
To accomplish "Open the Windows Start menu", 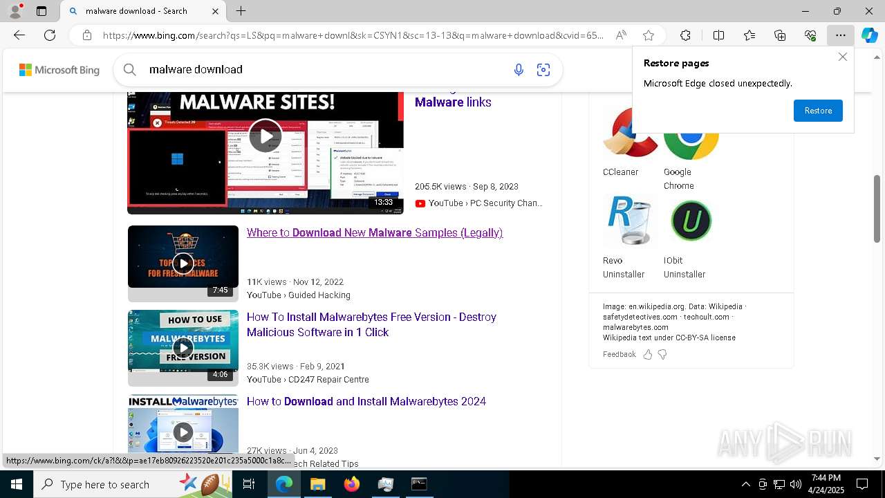I will pos(16,484).
